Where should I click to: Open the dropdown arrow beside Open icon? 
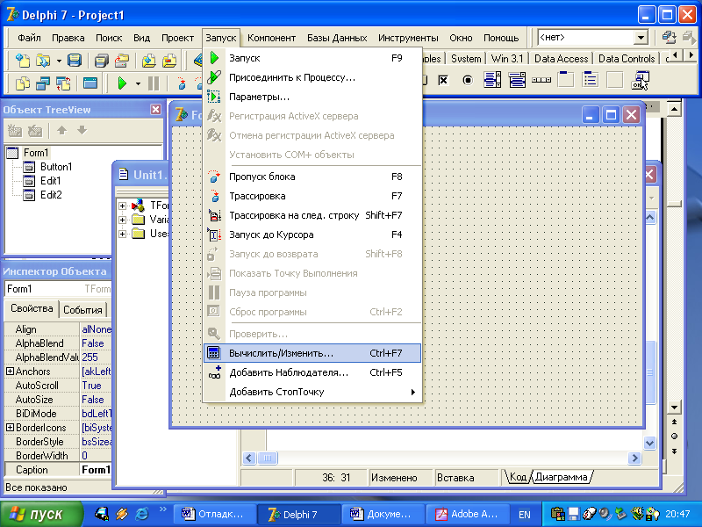[59, 60]
